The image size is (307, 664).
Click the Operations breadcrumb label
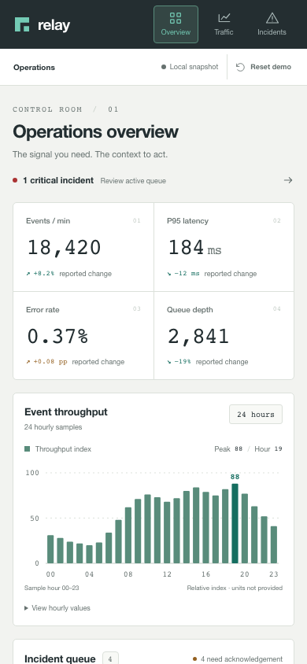34,68
